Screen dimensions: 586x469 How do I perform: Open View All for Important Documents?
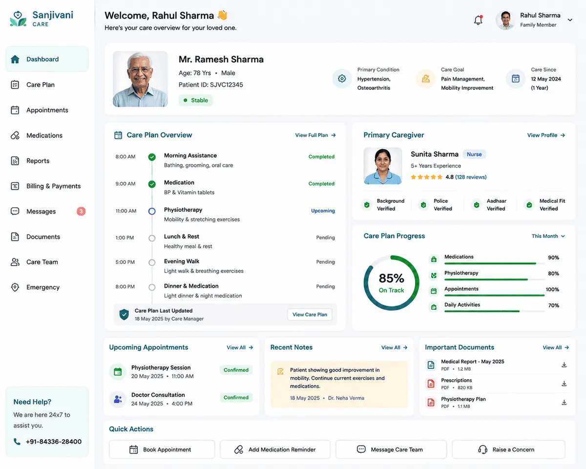tap(556, 348)
